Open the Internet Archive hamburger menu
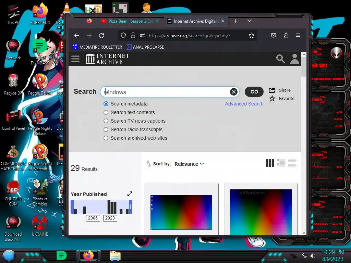The height and width of the screenshot is (263, 351). coord(75,59)
